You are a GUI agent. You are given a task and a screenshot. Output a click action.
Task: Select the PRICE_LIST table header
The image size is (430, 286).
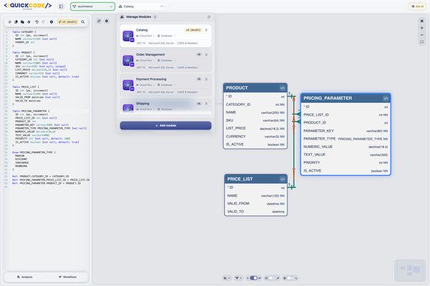(256, 179)
